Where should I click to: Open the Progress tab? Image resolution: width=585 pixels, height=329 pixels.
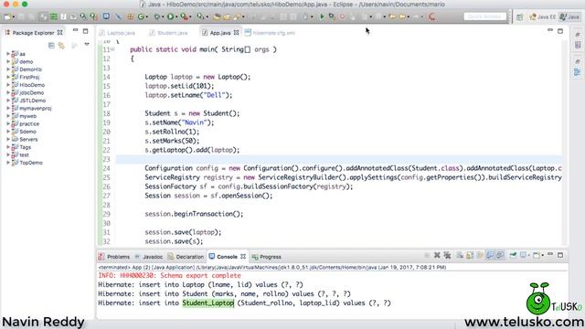267,257
